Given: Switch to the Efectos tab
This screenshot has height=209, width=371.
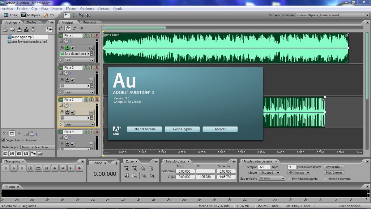Looking at the screenshot, I should click(31, 22).
